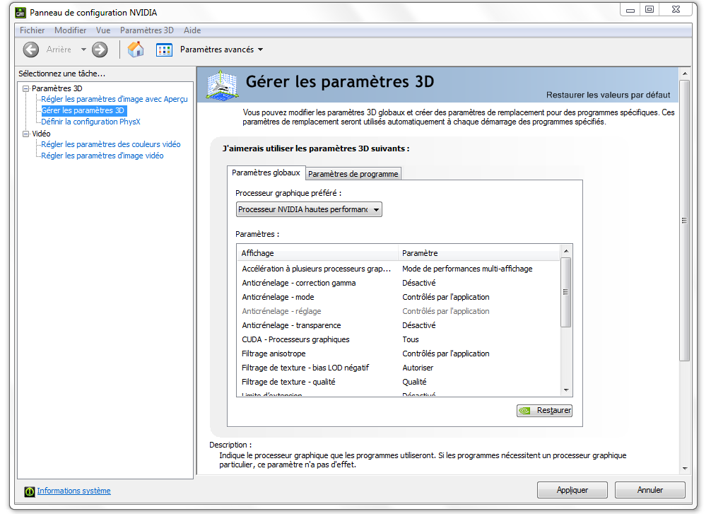The height and width of the screenshot is (514, 711).
Task: Collapse the Vidéo tree node
Action: click(26, 134)
